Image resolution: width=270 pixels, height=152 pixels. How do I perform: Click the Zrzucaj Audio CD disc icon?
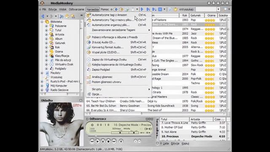89,42
